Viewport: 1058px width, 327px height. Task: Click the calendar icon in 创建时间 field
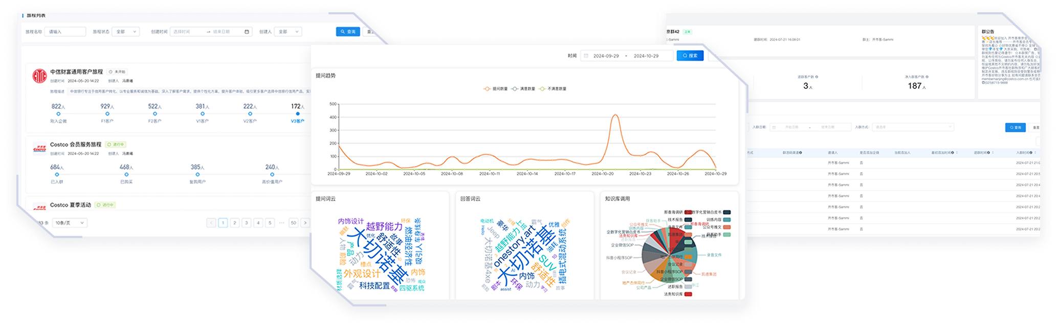tap(247, 32)
